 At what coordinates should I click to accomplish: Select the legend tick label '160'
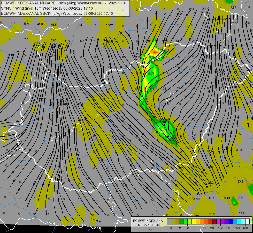tap(229, 228)
